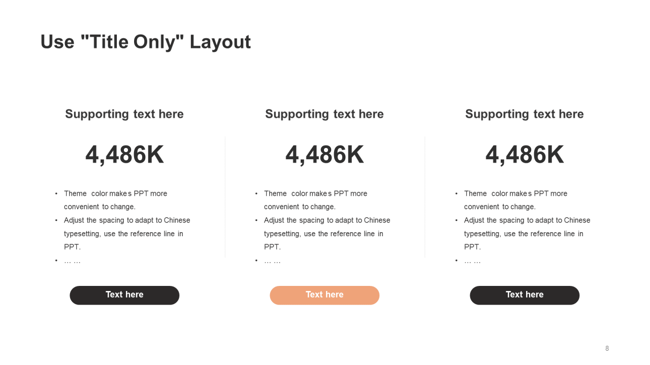The width and height of the screenshot is (650, 365).
Task: Click the right 4,486K figure
Action: coord(525,155)
